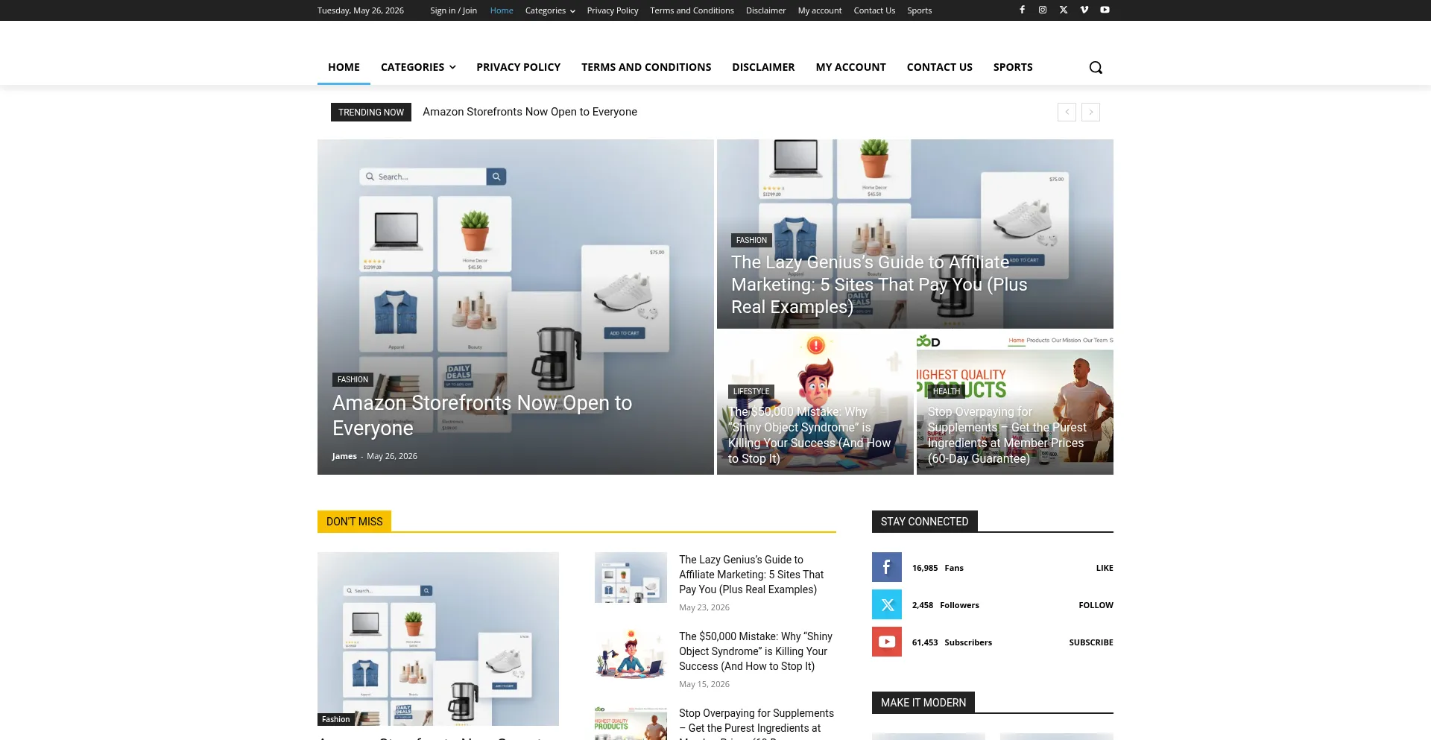1431x740 pixels.
Task: Expand the CATEGORIES main menu dropdown
Action: click(x=418, y=67)
